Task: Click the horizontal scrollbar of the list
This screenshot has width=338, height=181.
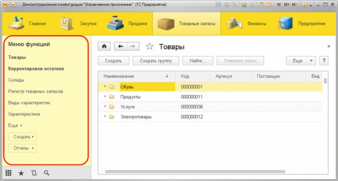Action: [x=195, y=171]
